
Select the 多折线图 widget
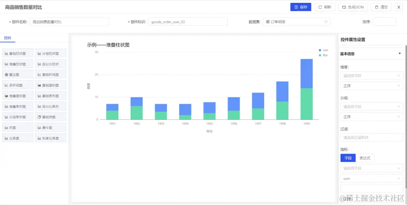[18, 85]
